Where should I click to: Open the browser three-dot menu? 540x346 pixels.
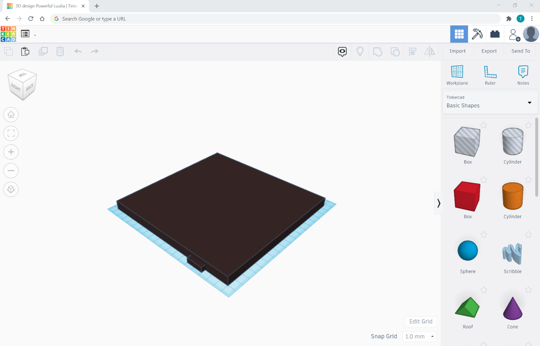(x=532, y=19)
